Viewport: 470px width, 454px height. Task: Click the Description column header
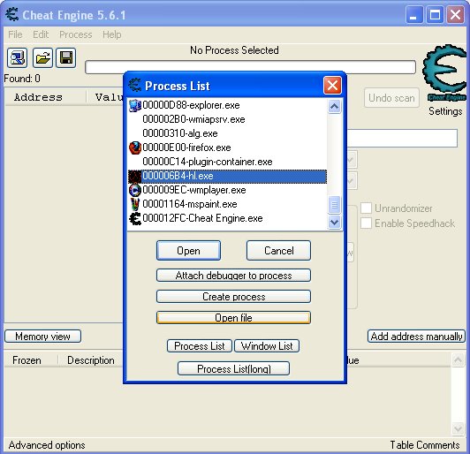pos(91,360)
